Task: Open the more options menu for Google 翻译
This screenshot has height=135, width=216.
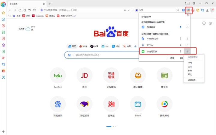Action: point(187,39)
